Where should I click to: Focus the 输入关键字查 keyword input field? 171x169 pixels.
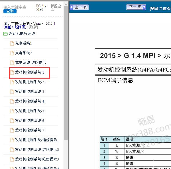[x=15, y=7]
